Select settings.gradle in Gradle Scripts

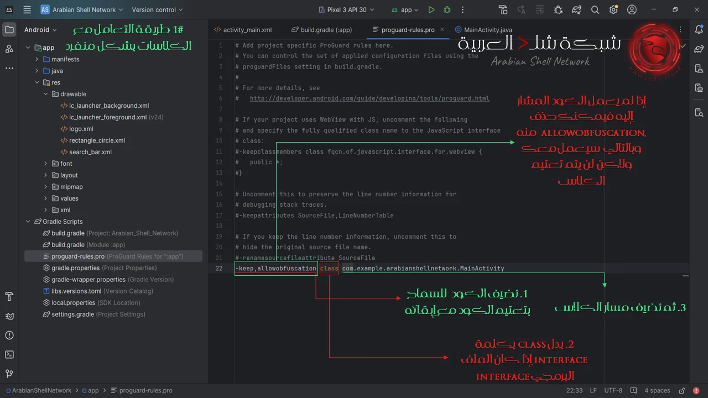94,315
